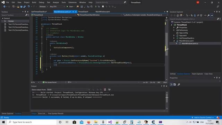
Task: Open the ThreadStack.MainWindow type dropdown
Action: click(x=100, y=15)
